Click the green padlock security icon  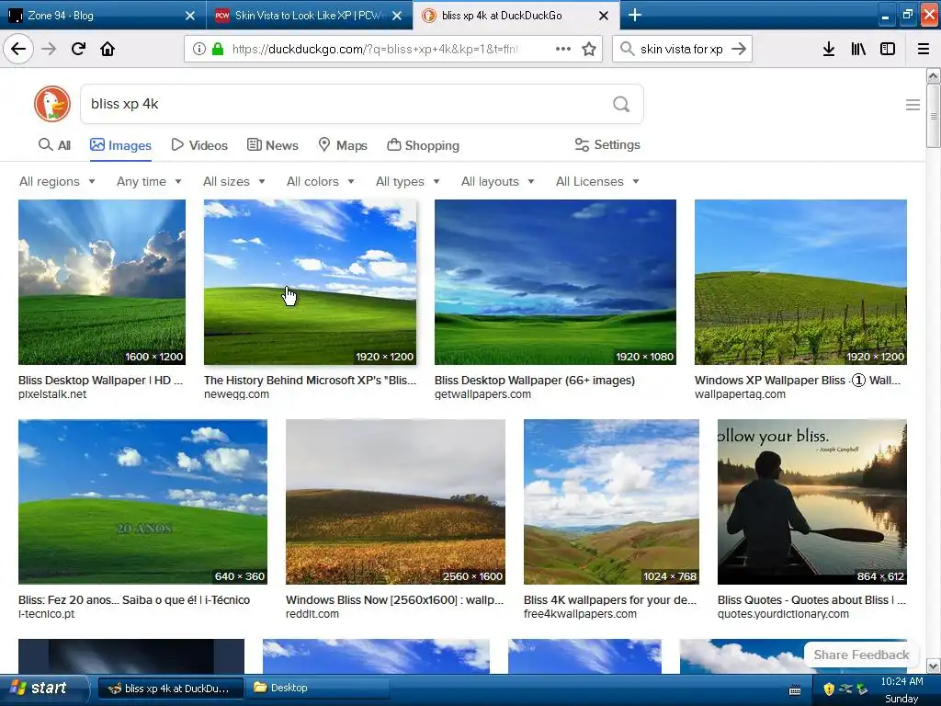(x=217, y=49)
